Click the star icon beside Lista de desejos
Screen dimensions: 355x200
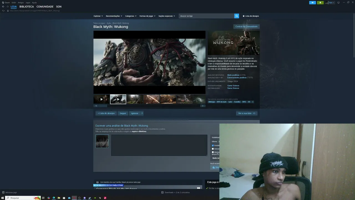244,16
